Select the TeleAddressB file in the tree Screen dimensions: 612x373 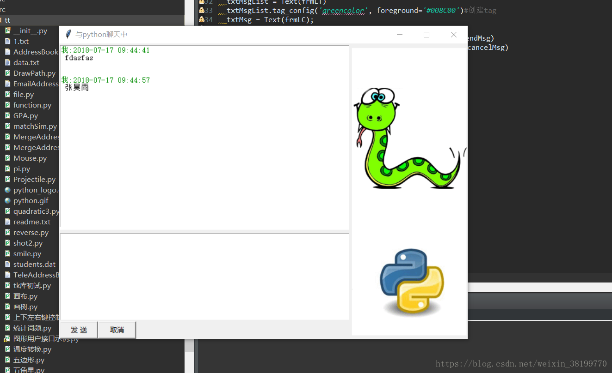click(x=36, y=275)
